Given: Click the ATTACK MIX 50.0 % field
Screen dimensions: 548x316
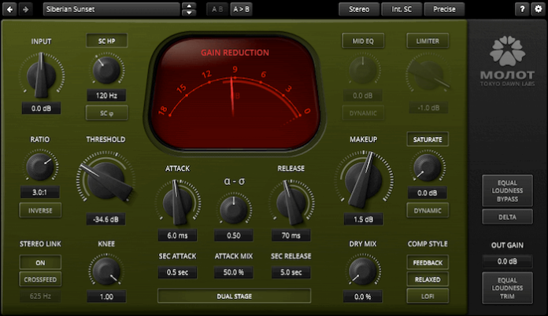Looking at the screenshot, I should coord(234,272).
